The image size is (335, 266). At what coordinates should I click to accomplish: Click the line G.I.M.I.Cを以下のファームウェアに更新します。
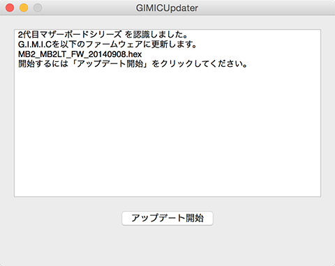pos(107,45)
